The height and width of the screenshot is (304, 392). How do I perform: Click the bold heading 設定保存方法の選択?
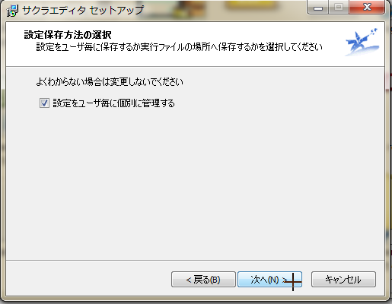click(x=68, y=35)
